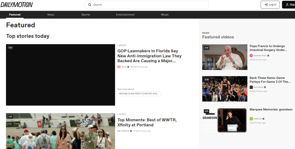
Task: Click the SportsGrid channel name
Action: coord(258,87)
